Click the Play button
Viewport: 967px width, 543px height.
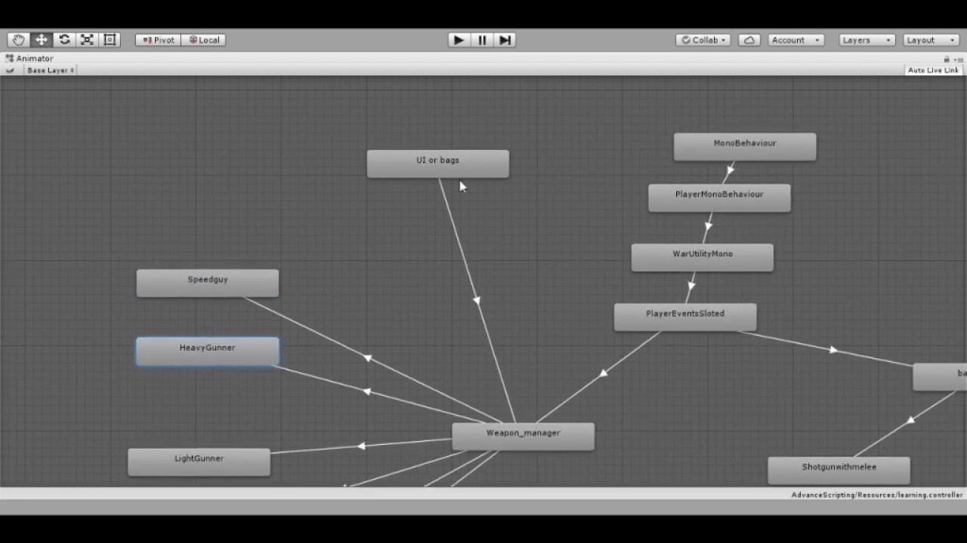pyautogui.click(x=459, y=40)
